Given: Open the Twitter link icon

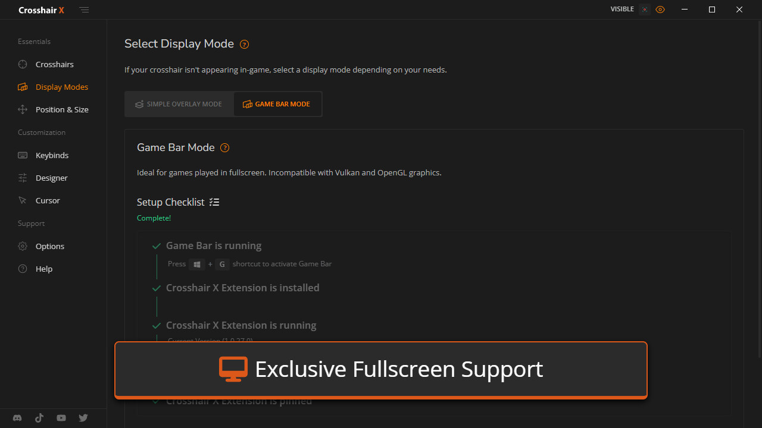Looking at the screenshot, I should coord(83,418).
